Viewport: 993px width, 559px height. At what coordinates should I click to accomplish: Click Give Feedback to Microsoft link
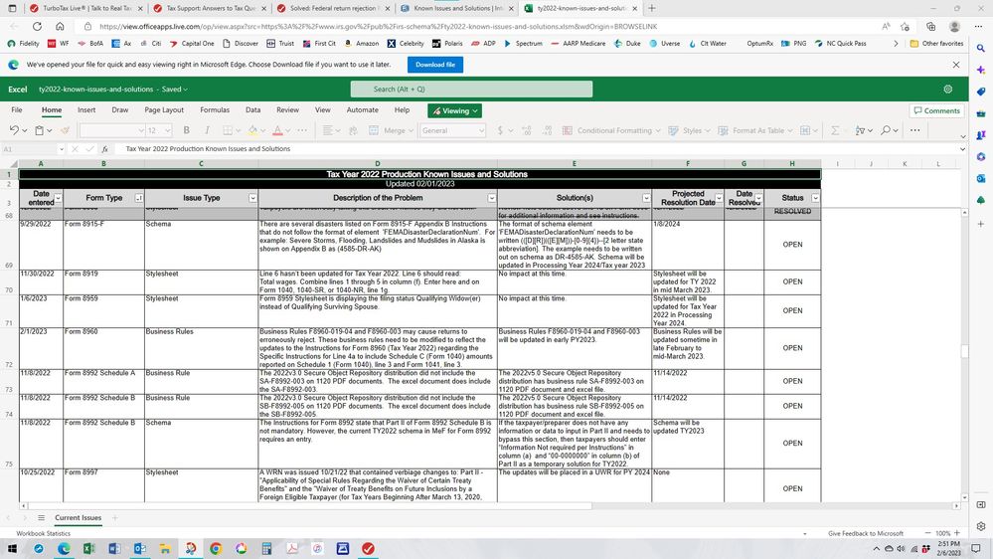865,534
